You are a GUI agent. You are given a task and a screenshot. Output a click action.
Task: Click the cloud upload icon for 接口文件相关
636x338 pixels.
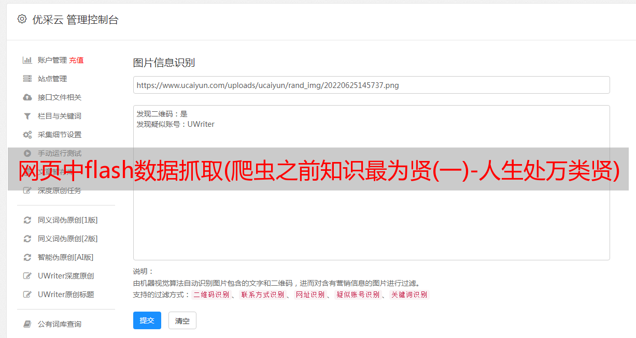pos(27,97)
